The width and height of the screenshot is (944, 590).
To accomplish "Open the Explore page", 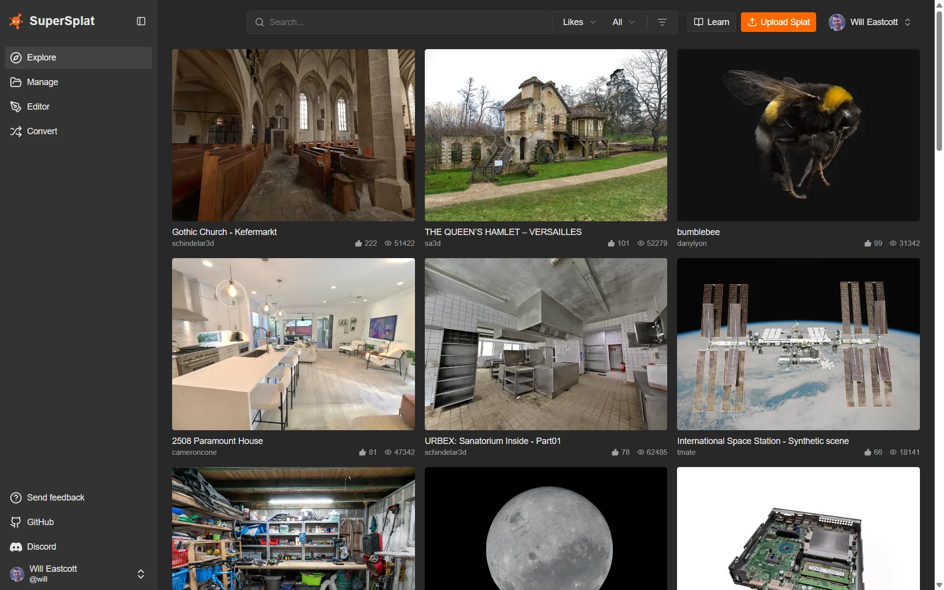I will click(79, 58).
